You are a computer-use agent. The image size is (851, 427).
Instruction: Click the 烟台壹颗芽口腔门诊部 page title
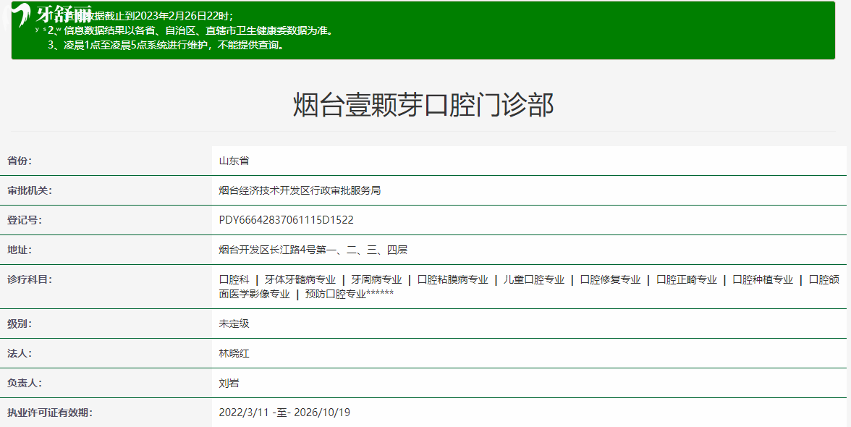423,105
